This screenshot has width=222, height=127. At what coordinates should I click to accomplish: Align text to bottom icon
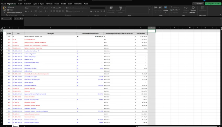(57, 8)
